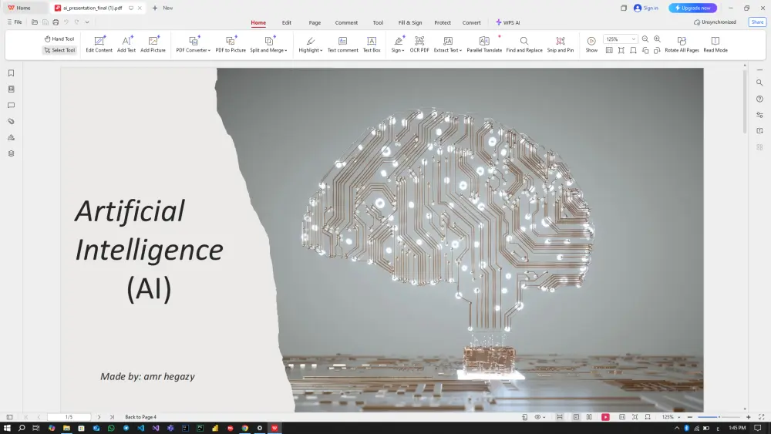Click the Sign in button
The height and width of the screenshot is (434, 771).
[646, 8]
